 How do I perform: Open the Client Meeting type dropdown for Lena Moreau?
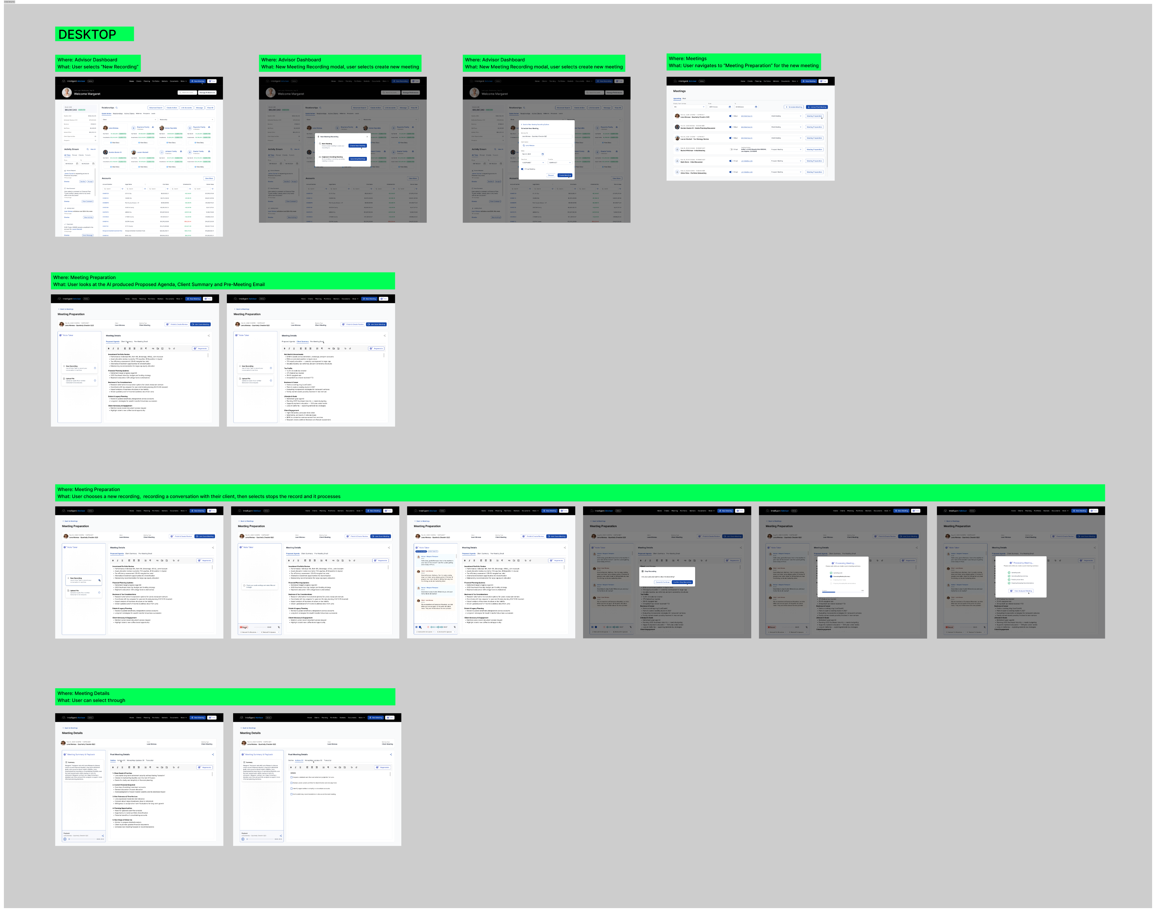[x=787, y=117]
